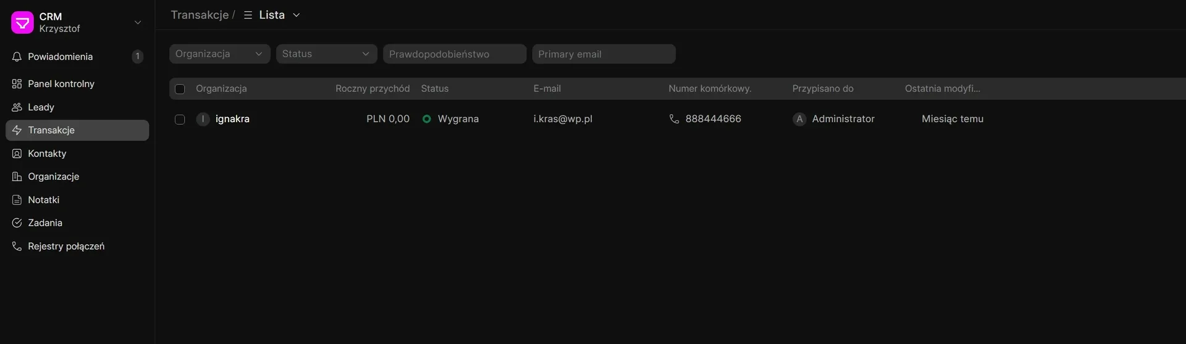
Task: Click the Administrator avatar icon
Action: pyautogui.click(x=799, y=119)
